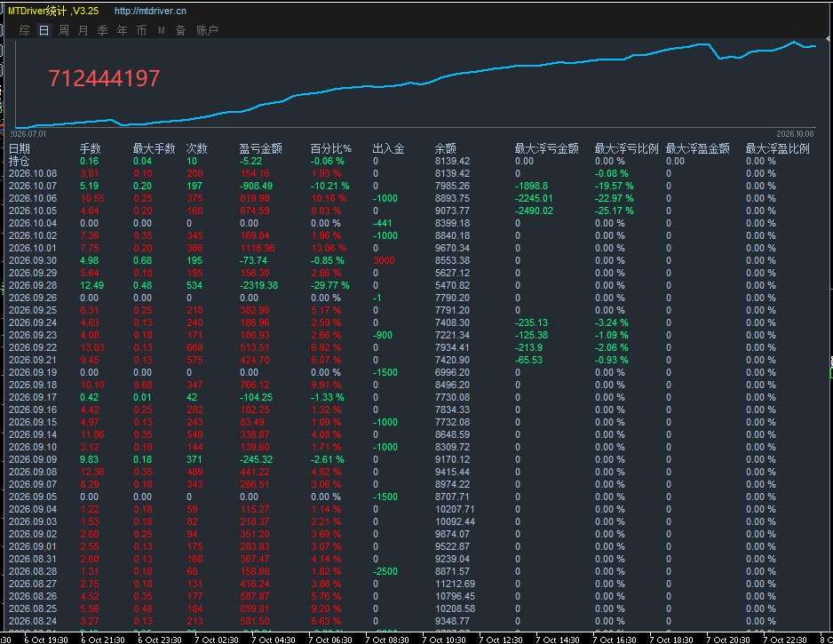Viewport: 833px width, 644px height.
Task: Open the 备 tab
Action: [180, 30]
